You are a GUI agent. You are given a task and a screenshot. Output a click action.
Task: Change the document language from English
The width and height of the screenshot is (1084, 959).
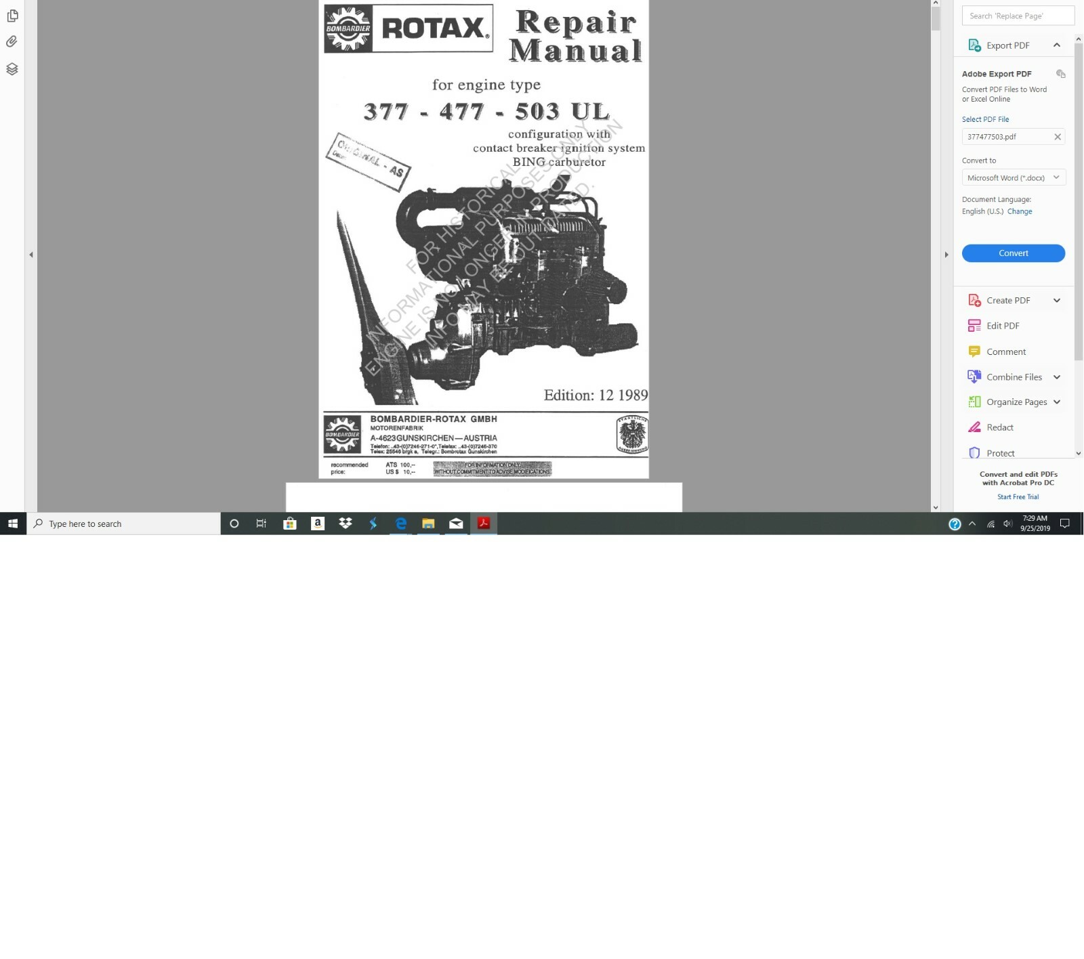coord(1020,211)
